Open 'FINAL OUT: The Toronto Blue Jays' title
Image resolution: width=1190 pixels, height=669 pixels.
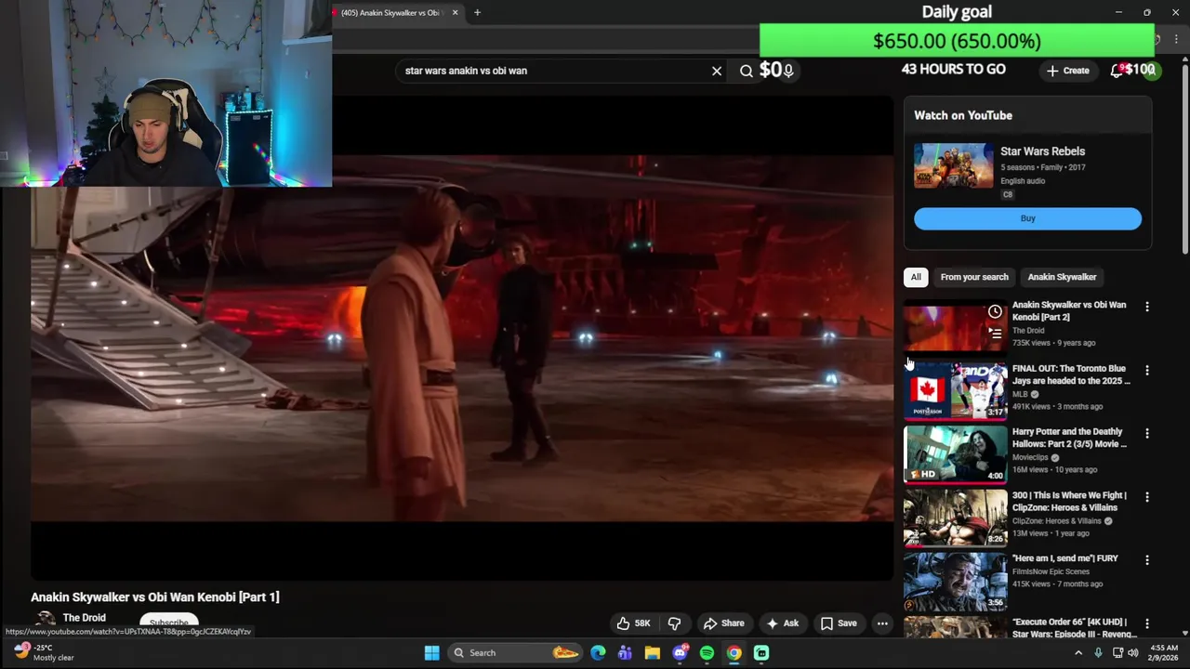(1071, 374)
